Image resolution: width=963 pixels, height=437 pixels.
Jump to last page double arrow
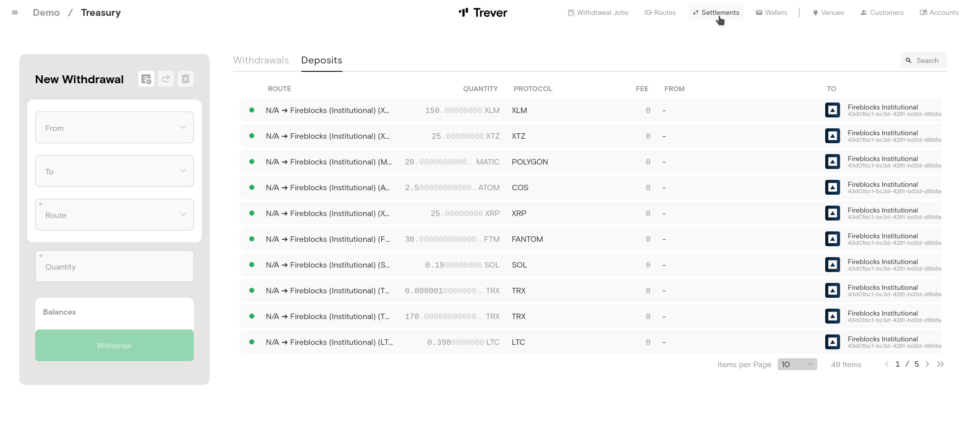click(x=940, y=364)
